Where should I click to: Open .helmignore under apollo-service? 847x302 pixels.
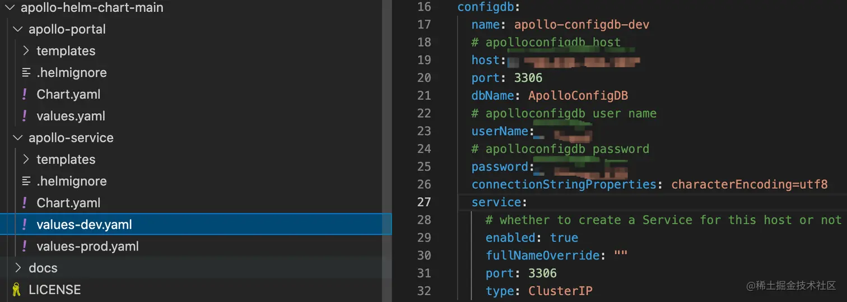click(72, 182)
